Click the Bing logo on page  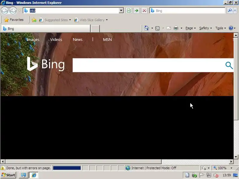tap(46, 64)
